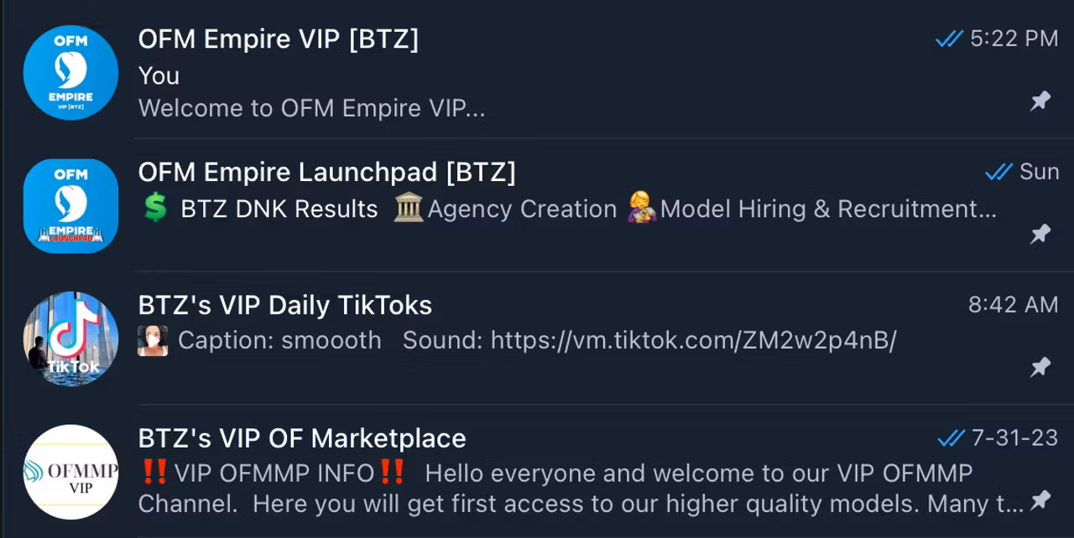Screen dimensions: 1074x538
Task: Open the BTZ's VIP OF Marketplace channel
Action: point(537,472)
